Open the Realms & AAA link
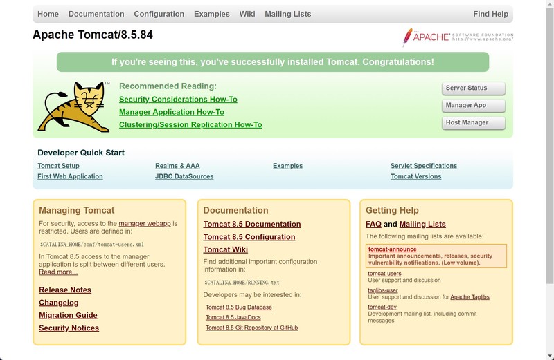The width and height of the screenshot is (554, 360). (177, 166)
